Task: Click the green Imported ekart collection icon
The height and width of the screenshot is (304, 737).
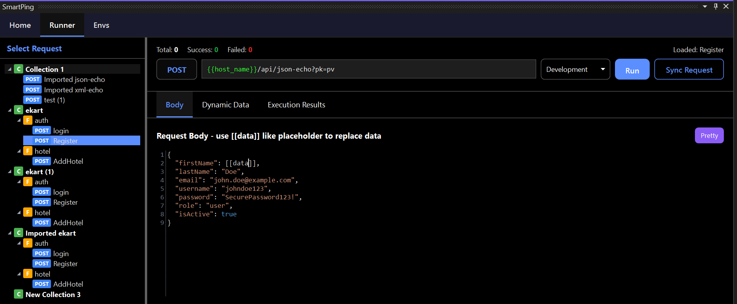Action: [19, 233]
